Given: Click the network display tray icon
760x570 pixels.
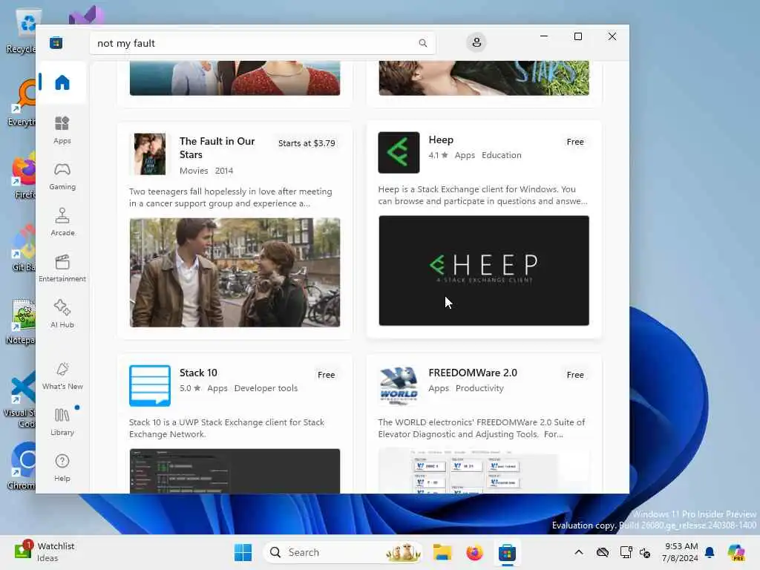Looking at the screenshot, I should [x=626, y=552].
